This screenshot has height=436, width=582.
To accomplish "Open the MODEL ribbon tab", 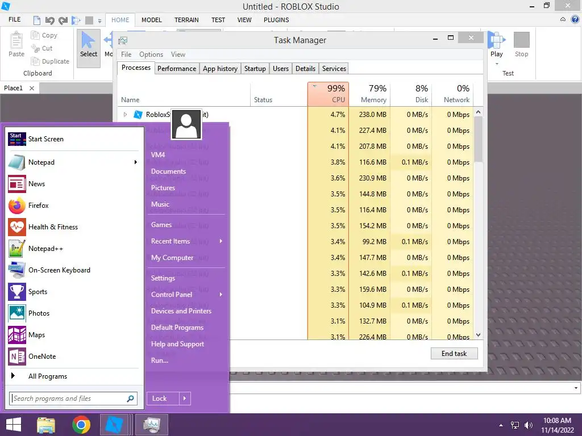I will point(151,20).
